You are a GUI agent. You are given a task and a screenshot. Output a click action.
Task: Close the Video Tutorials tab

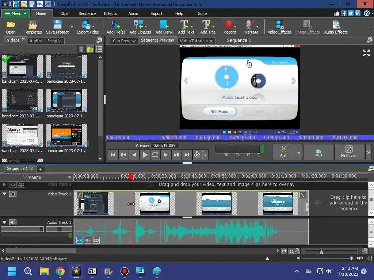pos(211,41)
